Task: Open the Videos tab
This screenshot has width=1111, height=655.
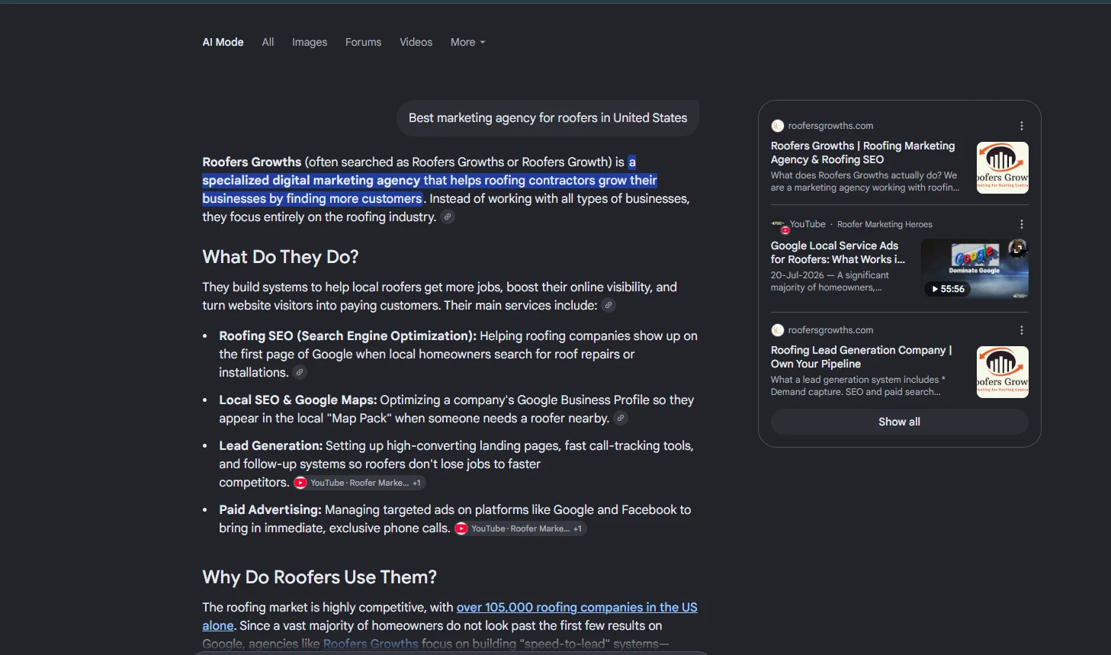Action: (416, 42)
